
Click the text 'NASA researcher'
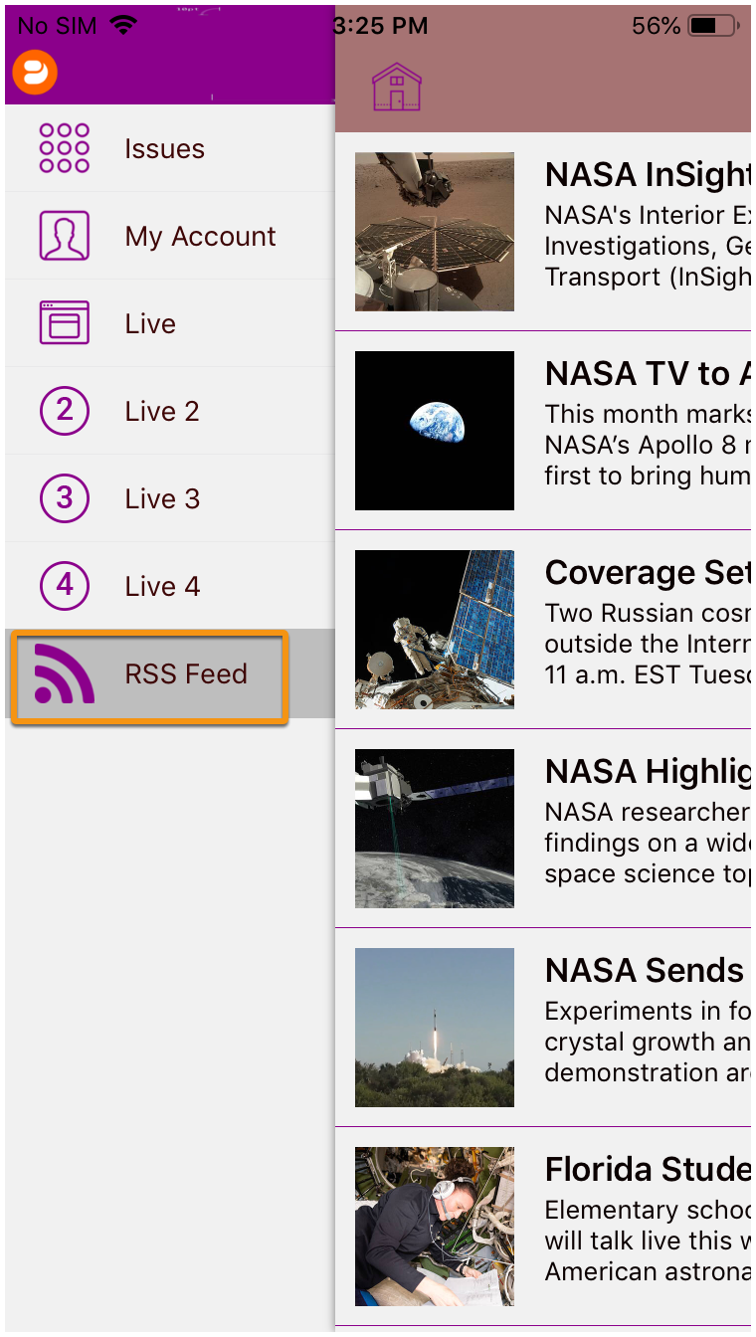click(648, 813)
